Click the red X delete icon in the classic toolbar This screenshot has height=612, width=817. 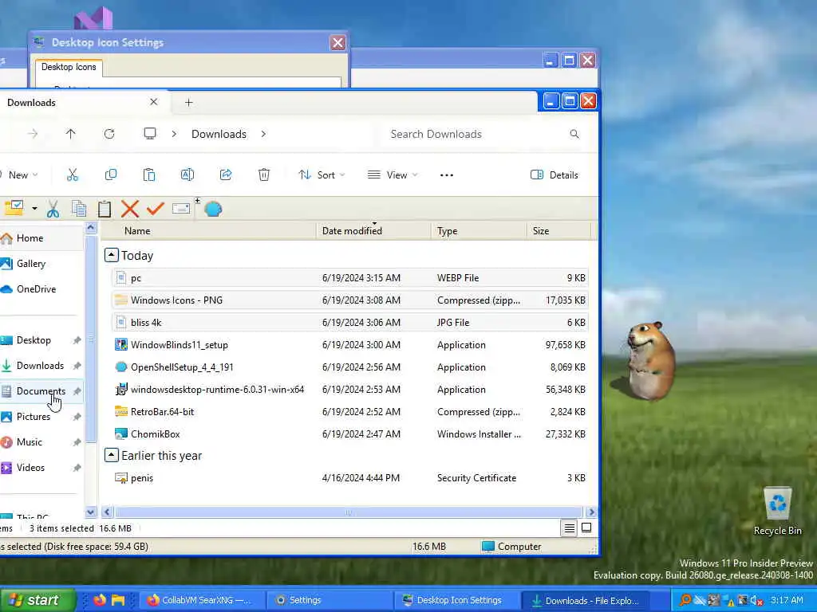130,209
